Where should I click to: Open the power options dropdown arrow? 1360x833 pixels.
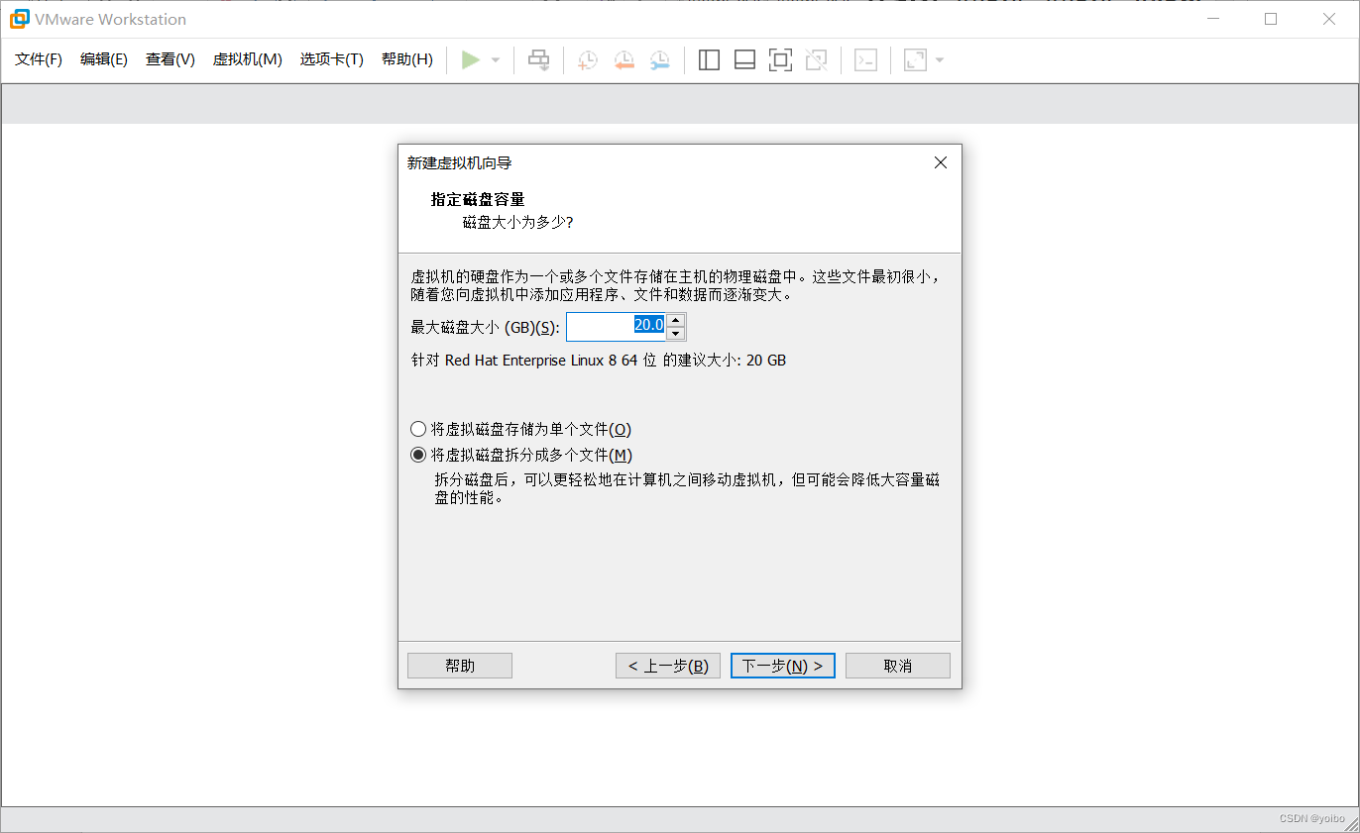tap(496, 60)
